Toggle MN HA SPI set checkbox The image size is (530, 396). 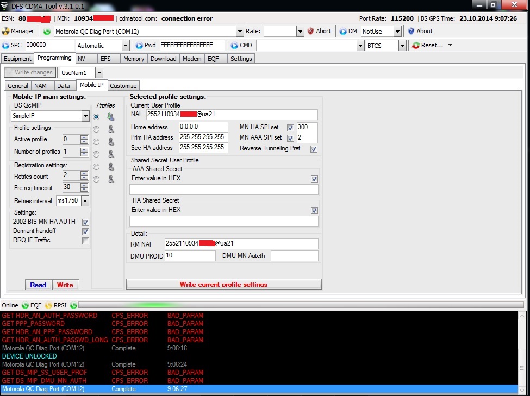click(x=290, y=128)
